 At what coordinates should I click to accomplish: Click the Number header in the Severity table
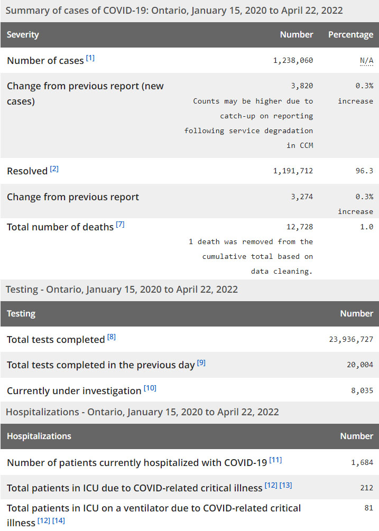(296, 35)
